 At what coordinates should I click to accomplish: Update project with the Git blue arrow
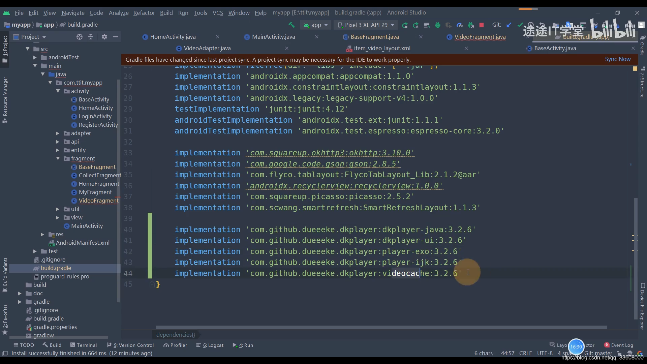point(509,25)
